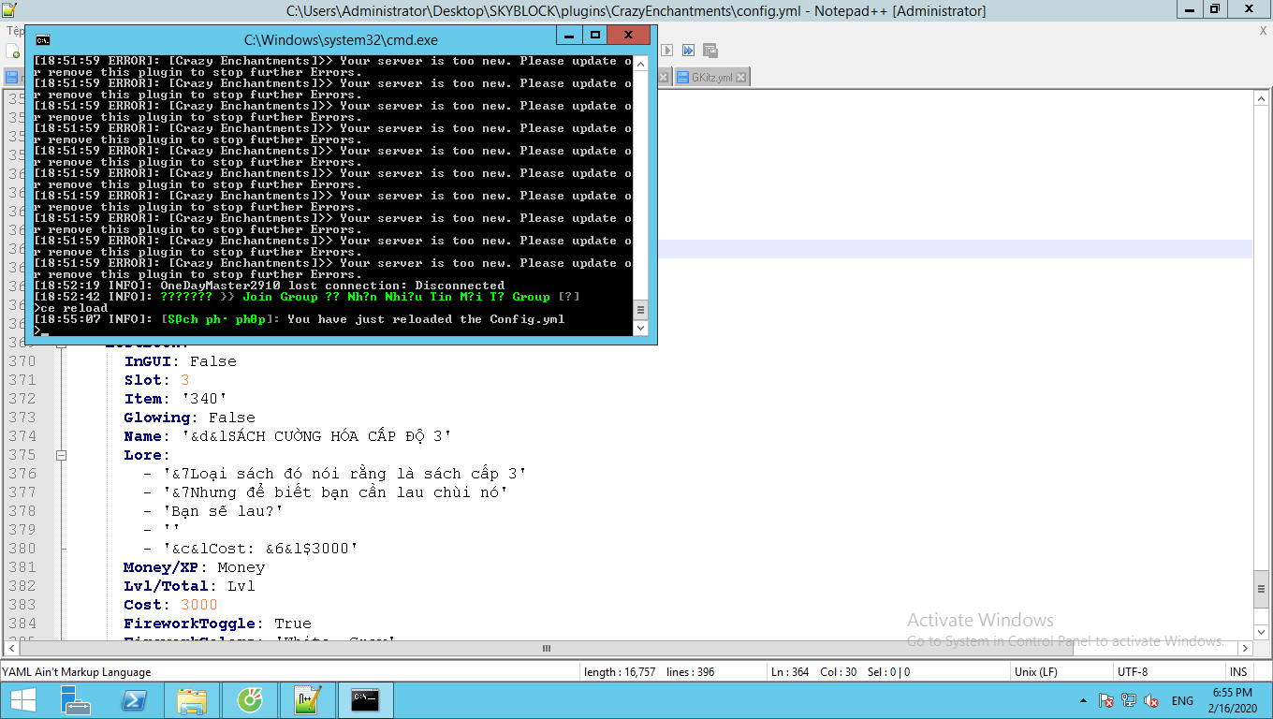Click the cmd window scroll down arrow

click(640, 329)
